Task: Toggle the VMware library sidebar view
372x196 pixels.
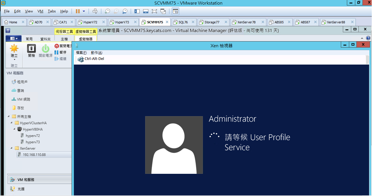Action: click(137, 11)
